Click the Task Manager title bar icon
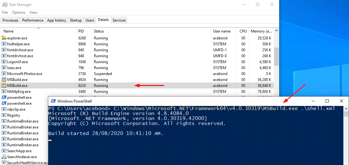This screenshot has height=165, width=349. tap(4, 4)
